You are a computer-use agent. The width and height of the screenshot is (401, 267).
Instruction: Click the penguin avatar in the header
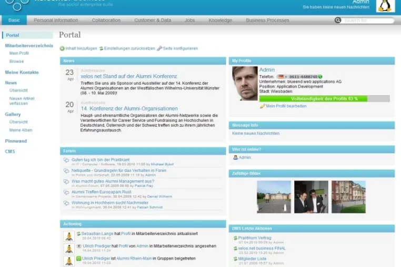(385, 6)
